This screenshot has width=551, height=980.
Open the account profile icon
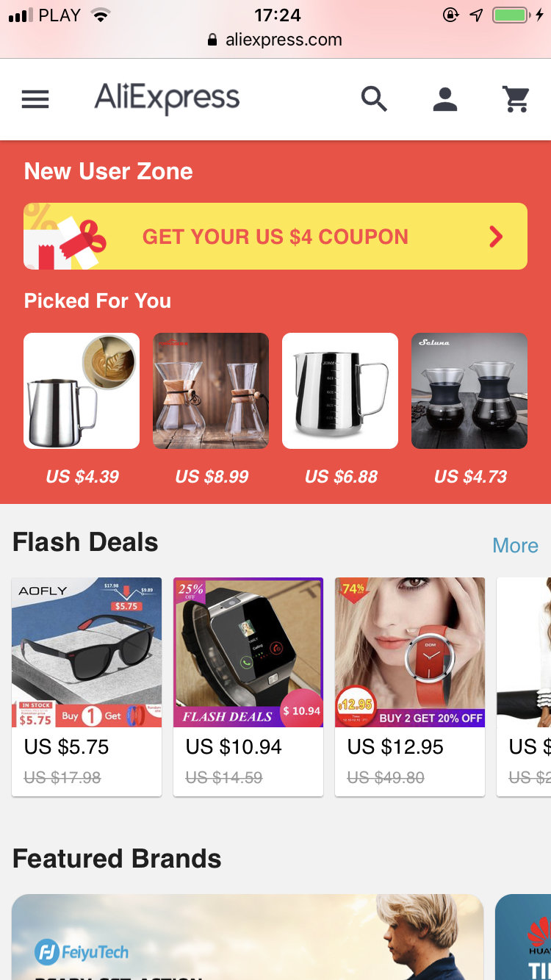pos(445,98)
